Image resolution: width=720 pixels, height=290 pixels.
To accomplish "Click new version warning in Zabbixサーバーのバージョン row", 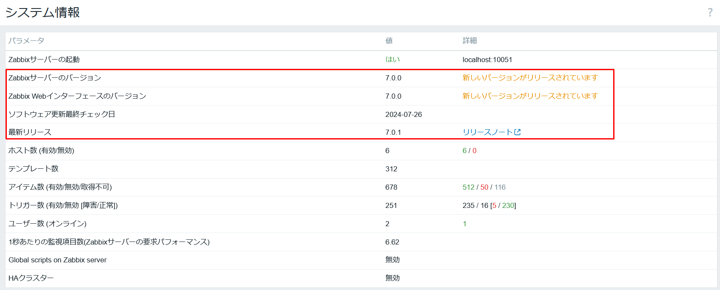I will pyautogui.click(x=530, y=78).
